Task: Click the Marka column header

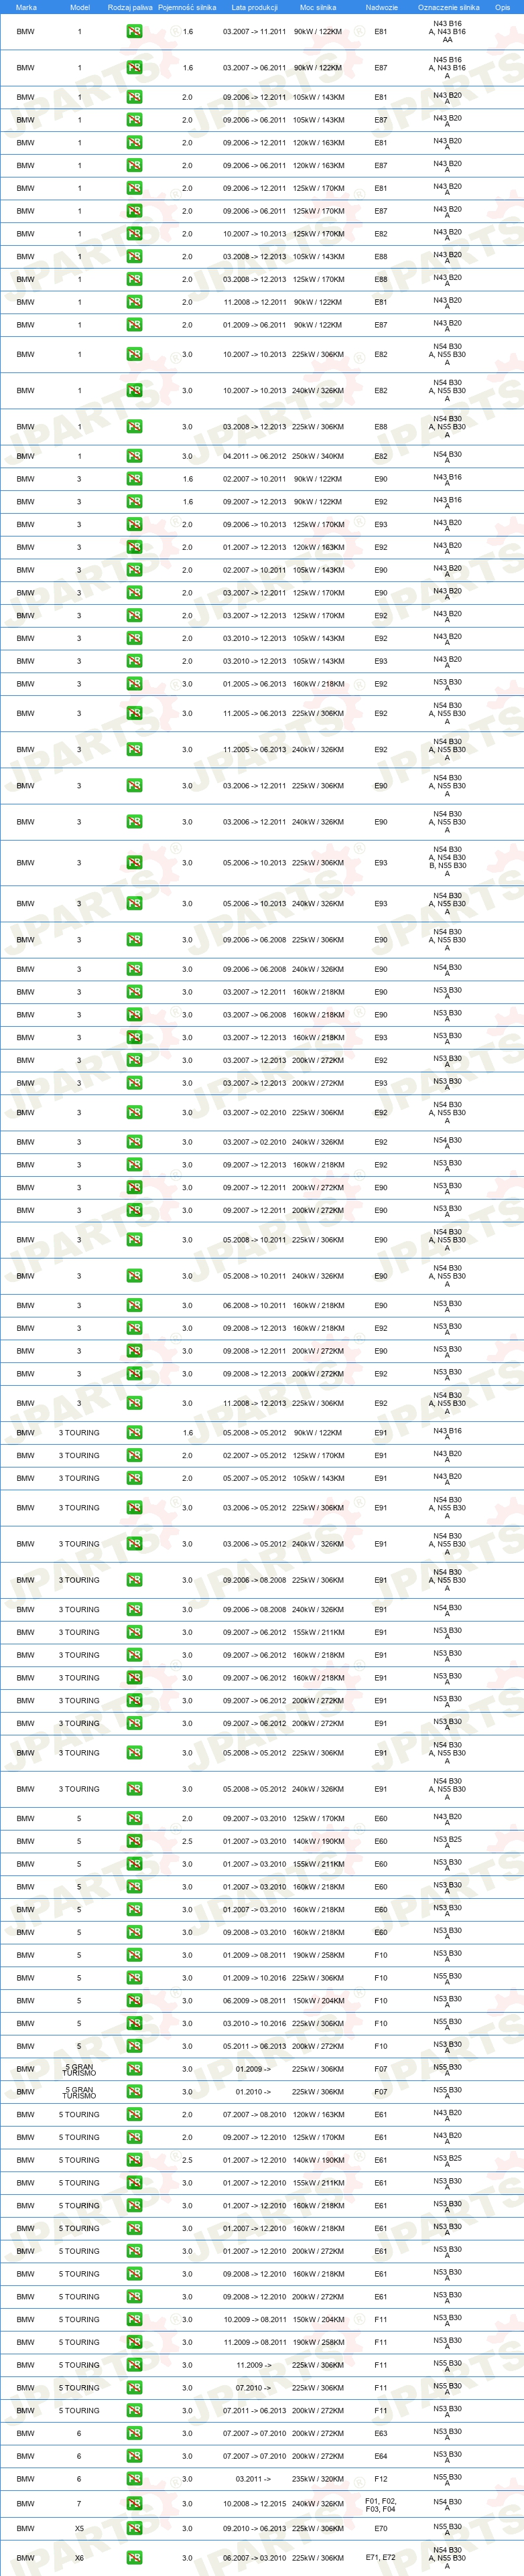Action: click(26, 7)
